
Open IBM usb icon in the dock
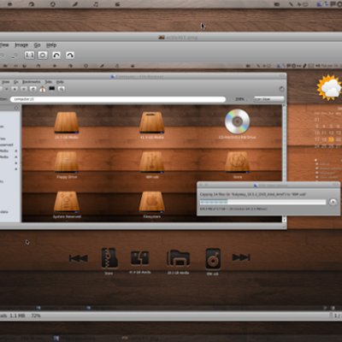[x=213, y=259]
